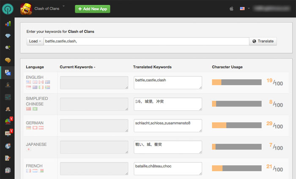Open the globe sidebar icon
Screen dimensions: 296x179
(x=8, y=146)
